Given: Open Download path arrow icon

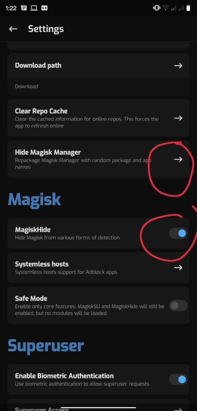Looking at the screenshot, I should [x=178, y=66].
